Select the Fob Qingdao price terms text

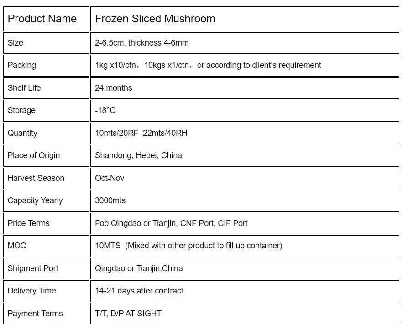(x=171, y=223)
